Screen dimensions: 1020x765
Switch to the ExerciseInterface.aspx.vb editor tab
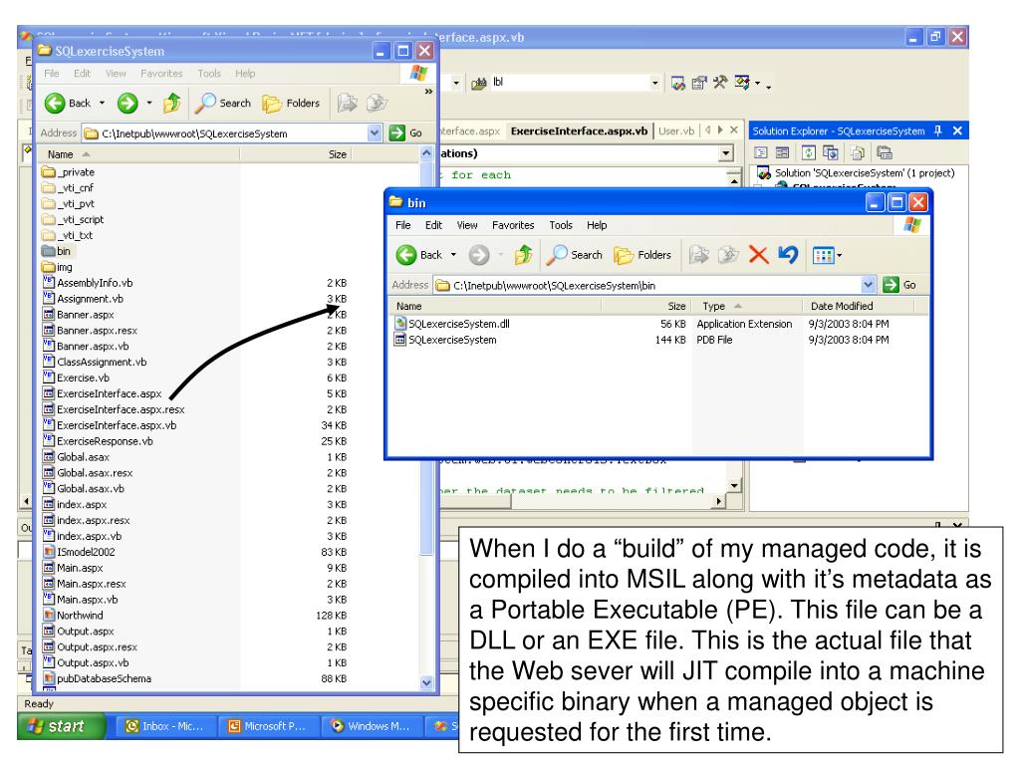(x=579, y=130)
